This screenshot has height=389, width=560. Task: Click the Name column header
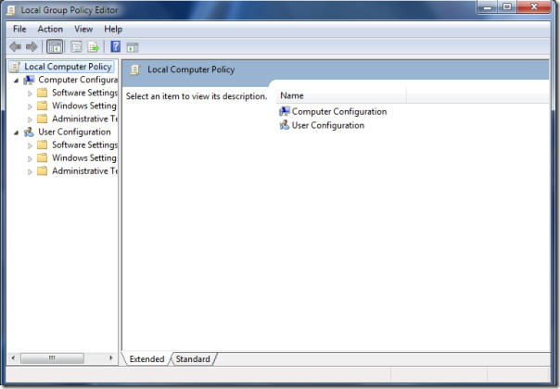[x=341, y=95]
